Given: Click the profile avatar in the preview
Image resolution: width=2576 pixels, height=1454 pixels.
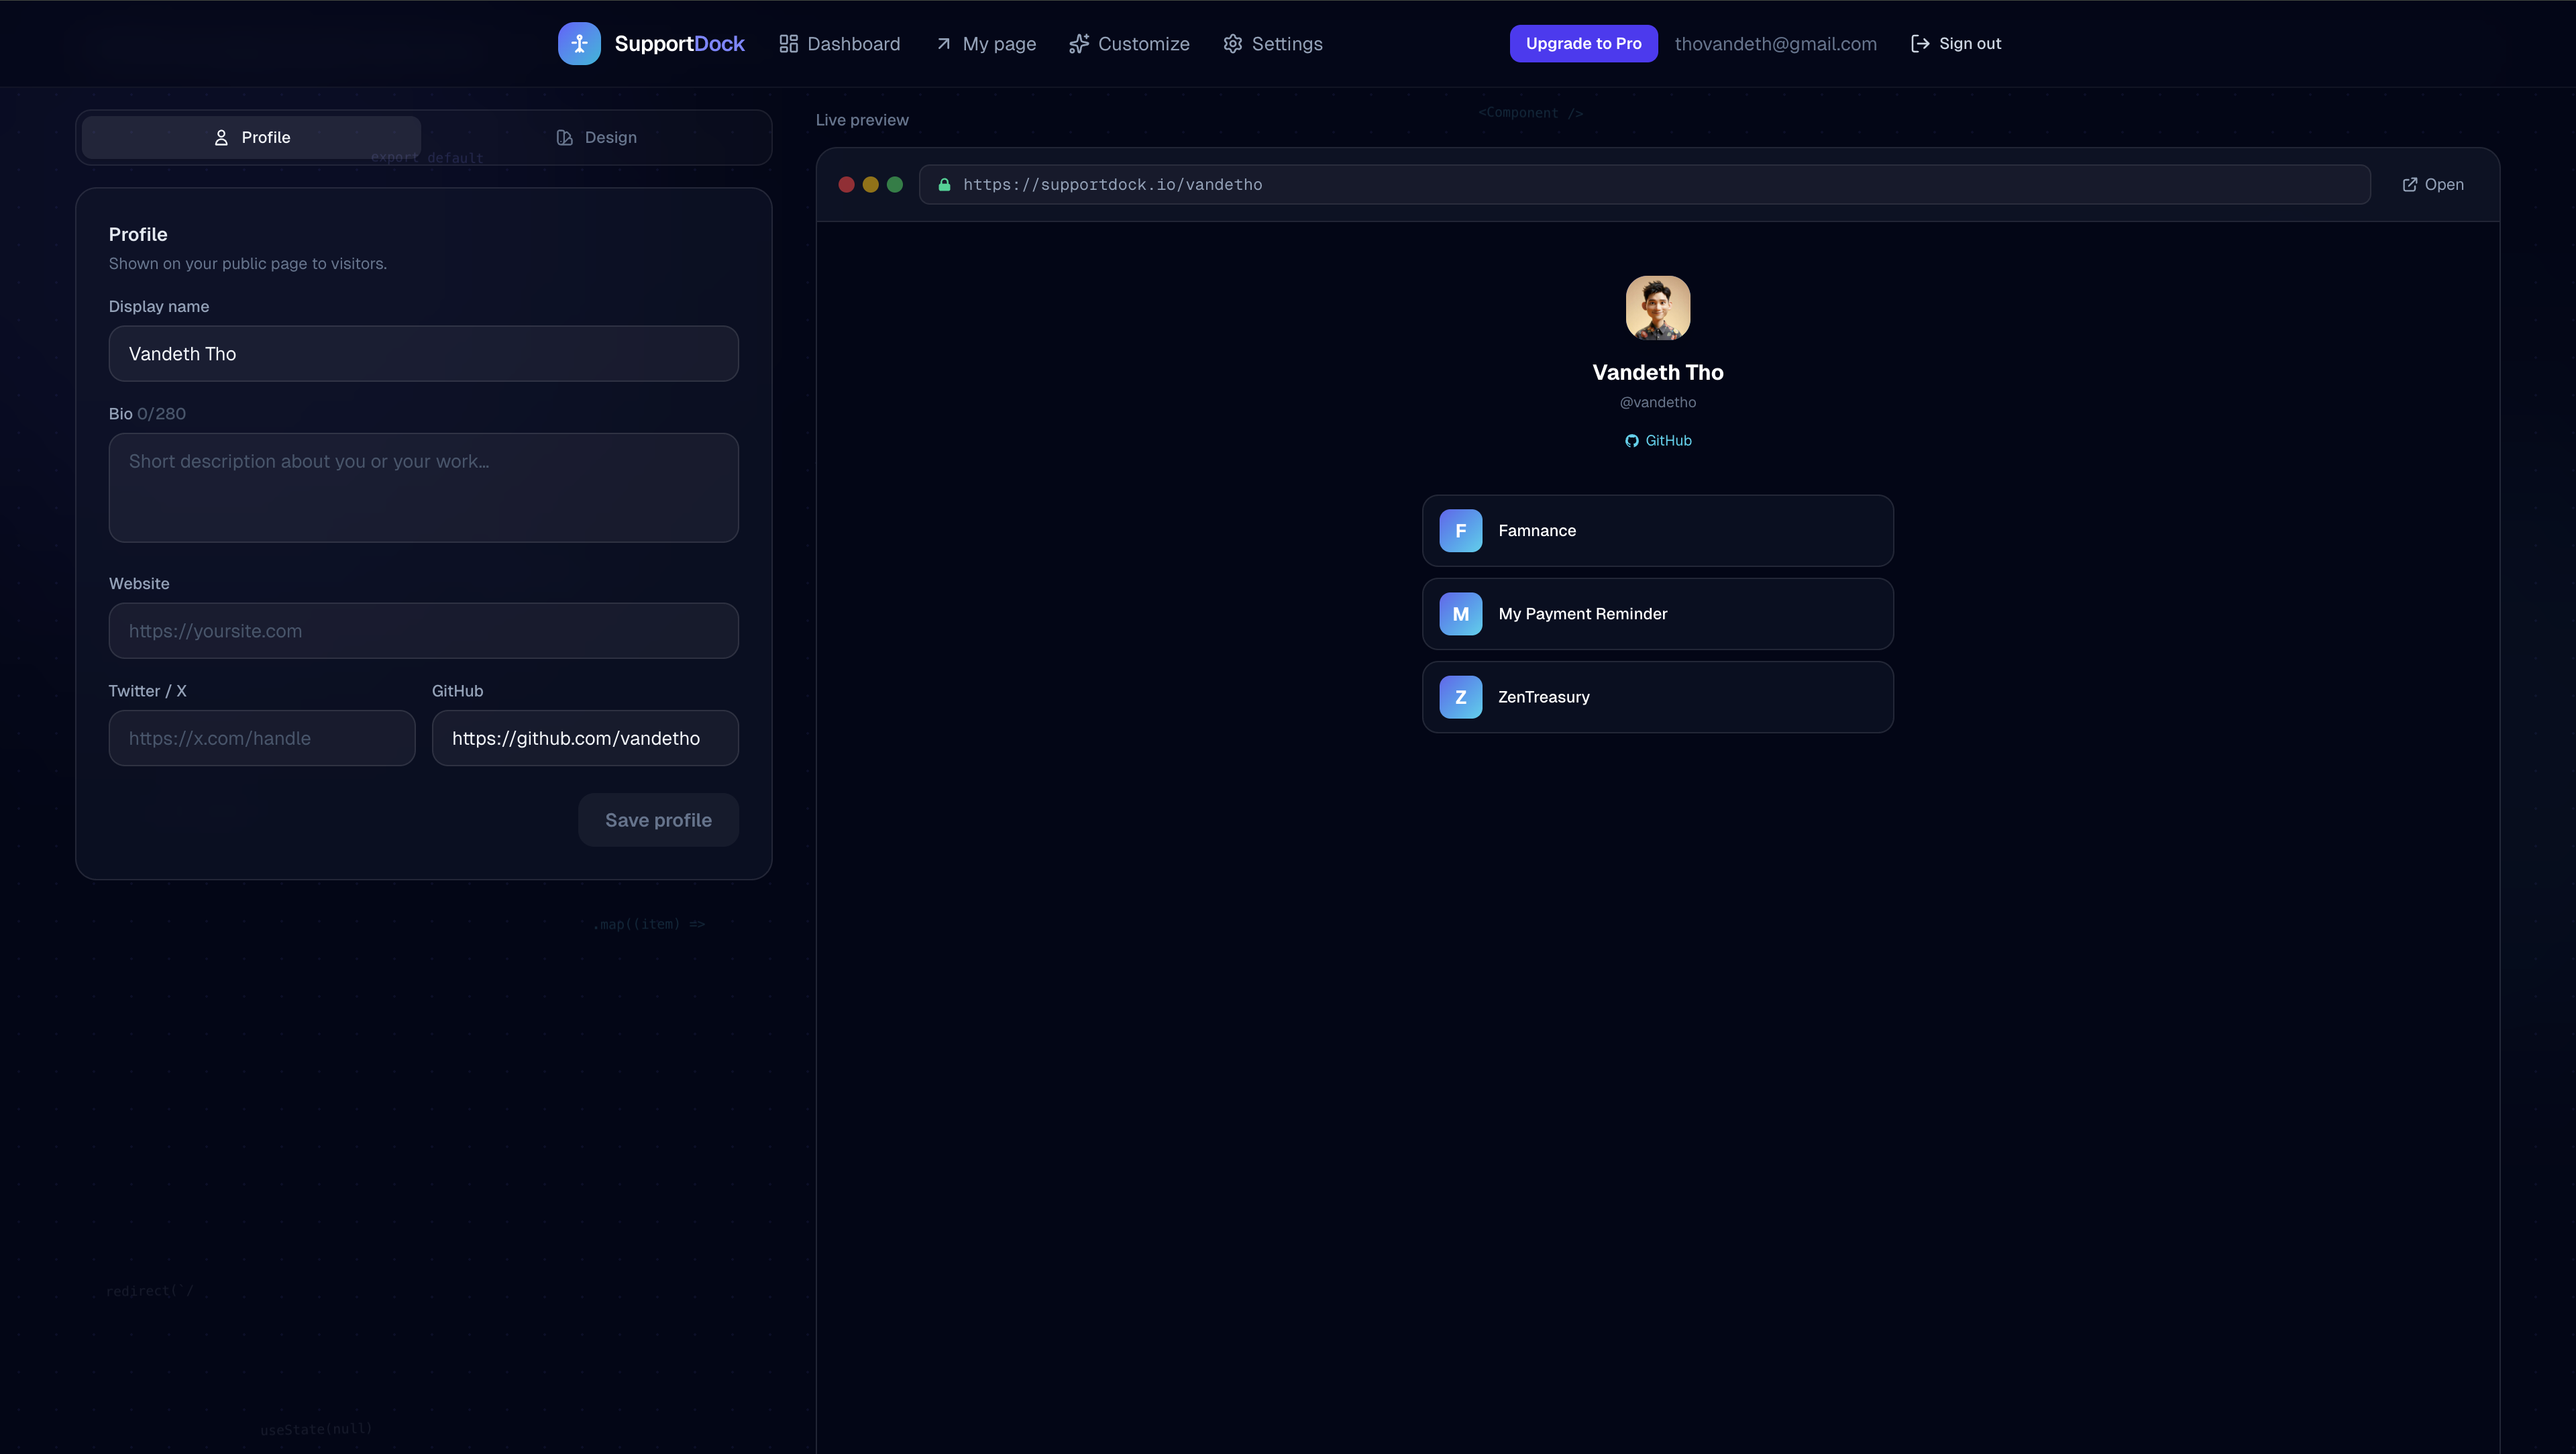Looking at the screenshot, I should 1657,308.
